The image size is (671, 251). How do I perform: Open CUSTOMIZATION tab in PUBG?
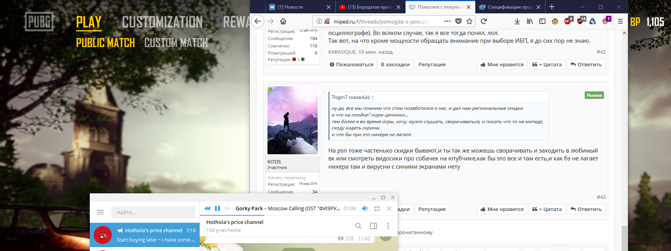162,22
